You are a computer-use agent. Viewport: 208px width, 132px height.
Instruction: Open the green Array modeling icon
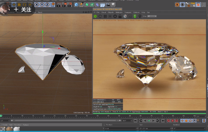point(92,5)
